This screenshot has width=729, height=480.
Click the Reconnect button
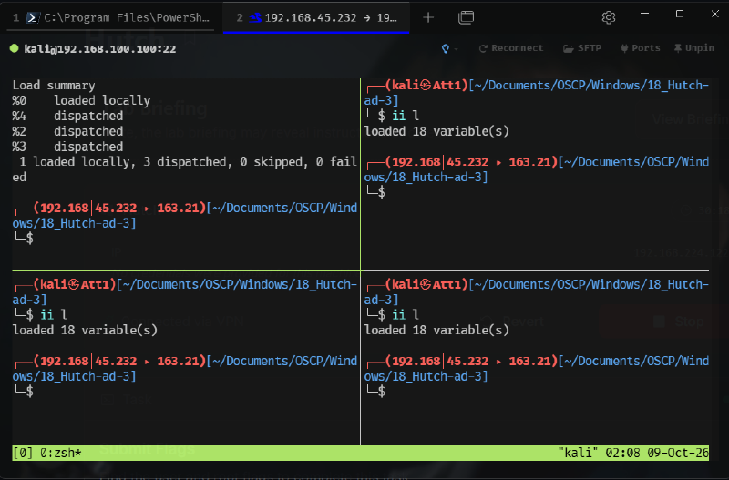(x=511, y=48)
